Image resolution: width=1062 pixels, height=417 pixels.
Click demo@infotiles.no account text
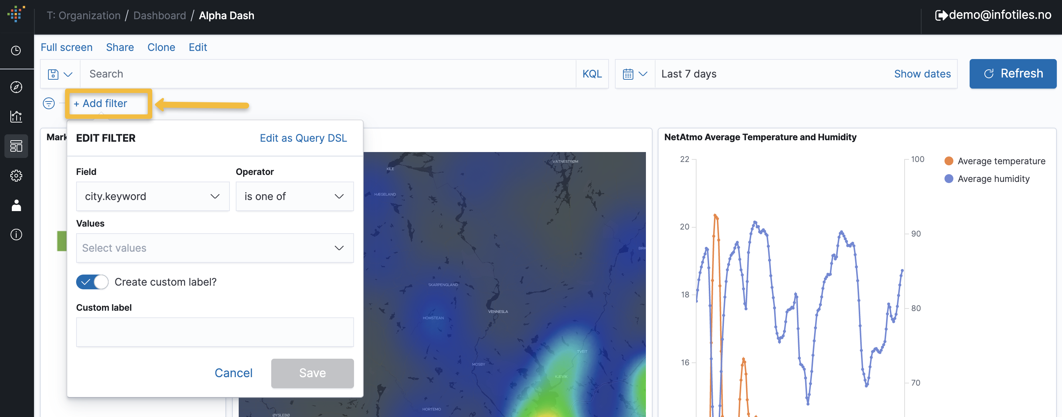coord(1000,15)
